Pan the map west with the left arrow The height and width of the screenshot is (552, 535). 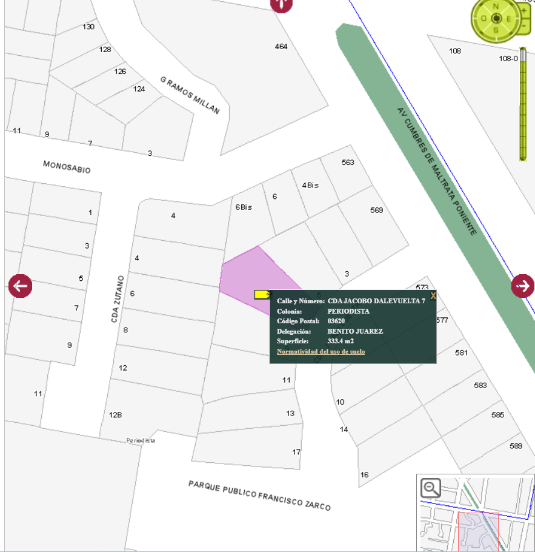tap(21, 286)
